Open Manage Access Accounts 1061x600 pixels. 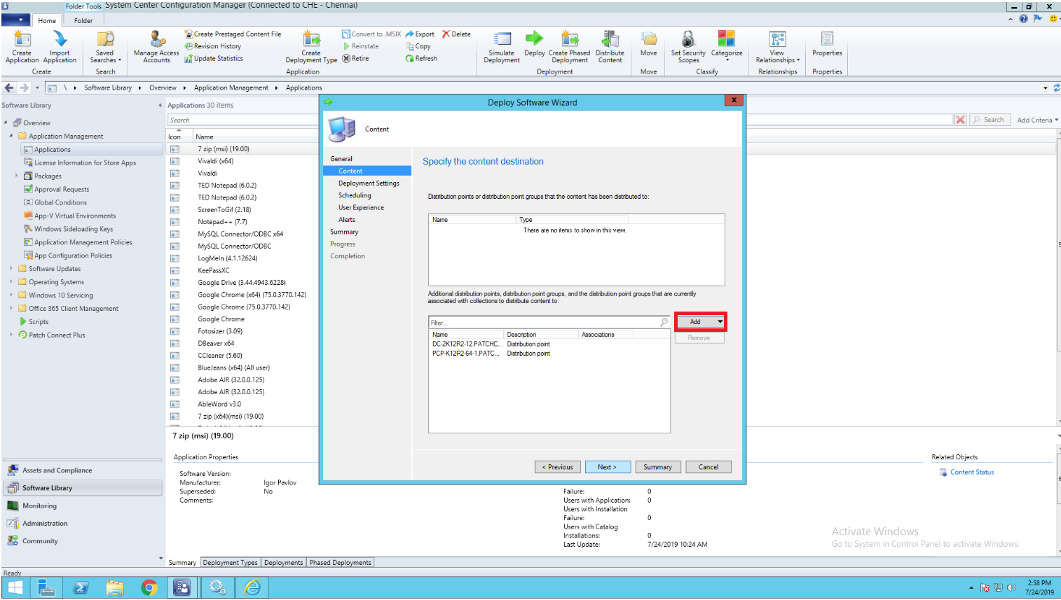[155, 47]
